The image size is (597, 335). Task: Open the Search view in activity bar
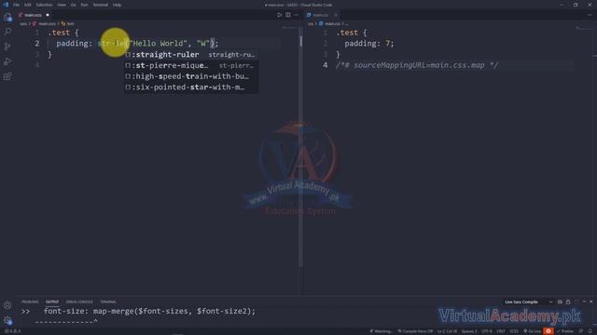(7, 32)
